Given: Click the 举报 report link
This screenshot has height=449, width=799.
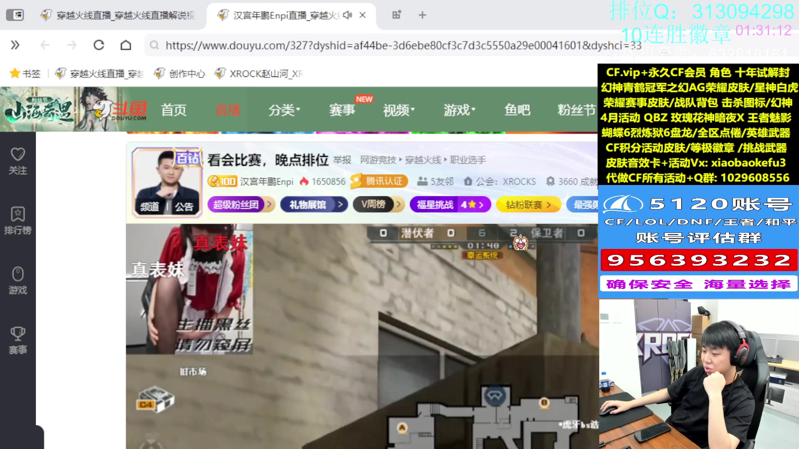Looking at the screenshot, I should pyautogui.click(x=342, y=160).
